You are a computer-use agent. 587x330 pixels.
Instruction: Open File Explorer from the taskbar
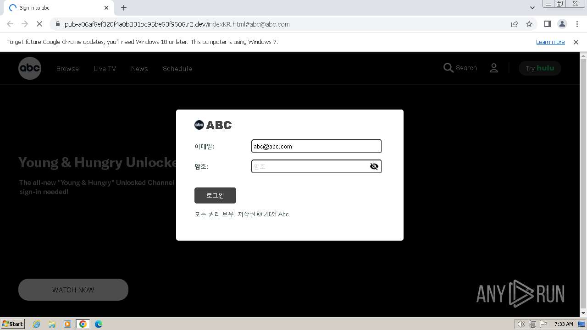point(52,324)
